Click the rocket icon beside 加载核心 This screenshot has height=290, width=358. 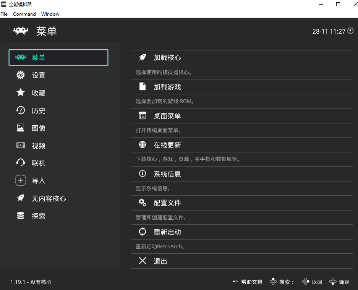(x=143, y=57)
